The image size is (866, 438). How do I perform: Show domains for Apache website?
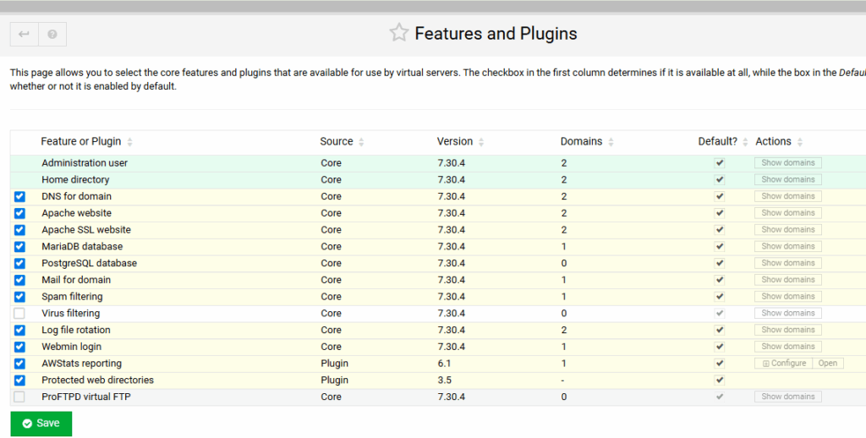coord(787,213)
